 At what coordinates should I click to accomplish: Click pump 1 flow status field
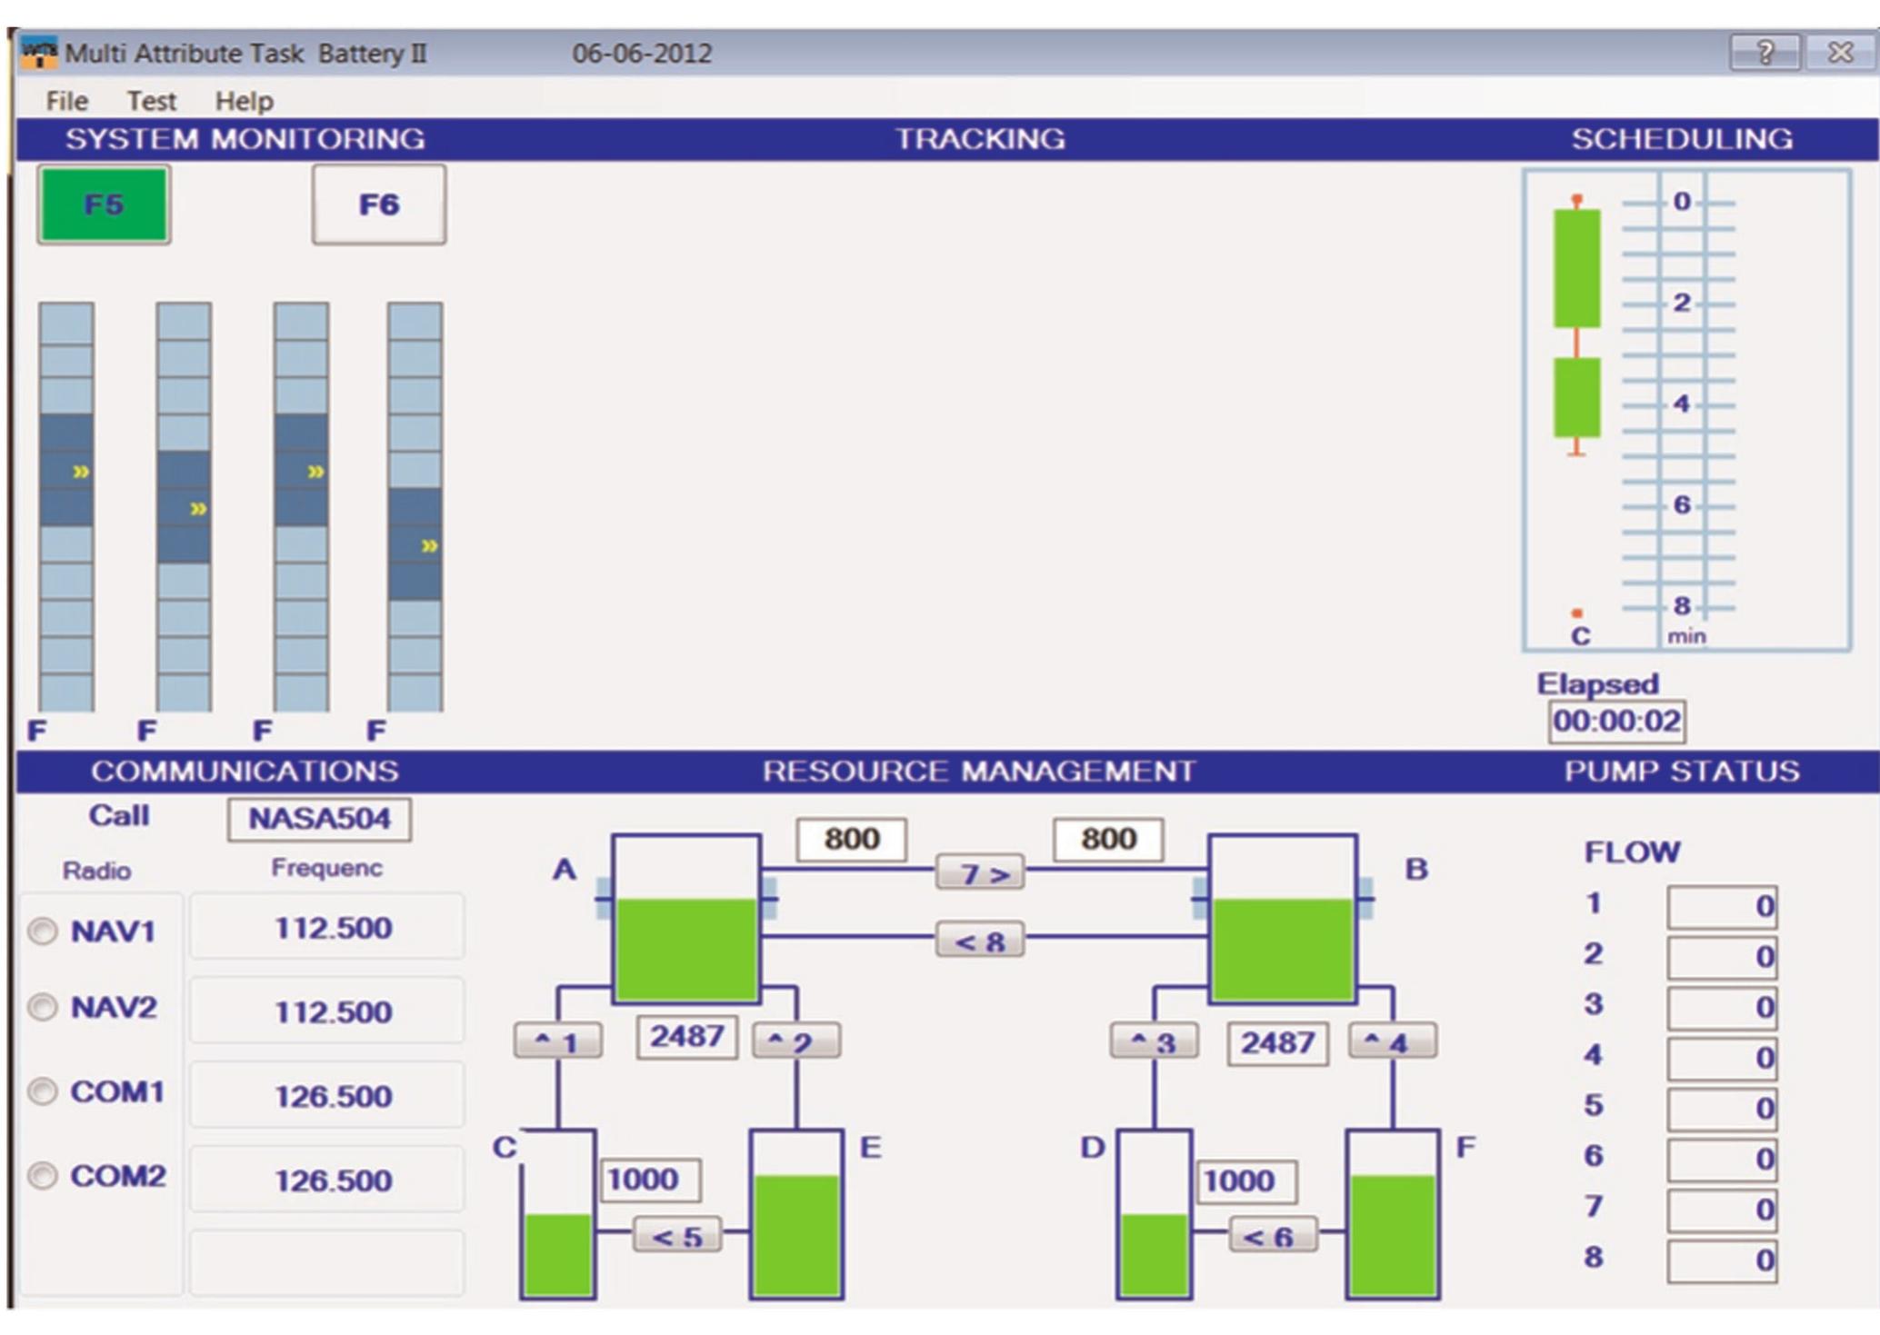(1722, 907)
